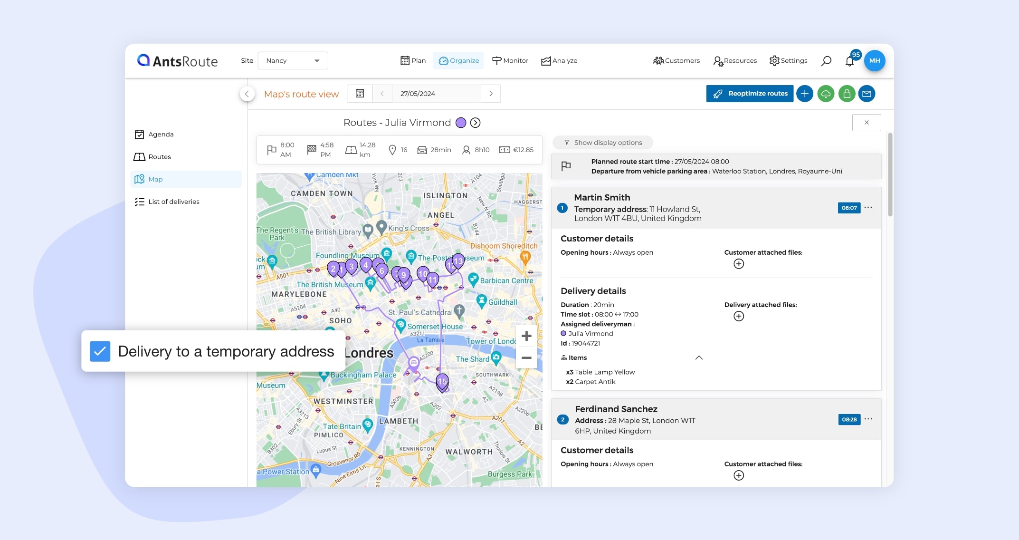Open the notifications bell

coord(849,61)
